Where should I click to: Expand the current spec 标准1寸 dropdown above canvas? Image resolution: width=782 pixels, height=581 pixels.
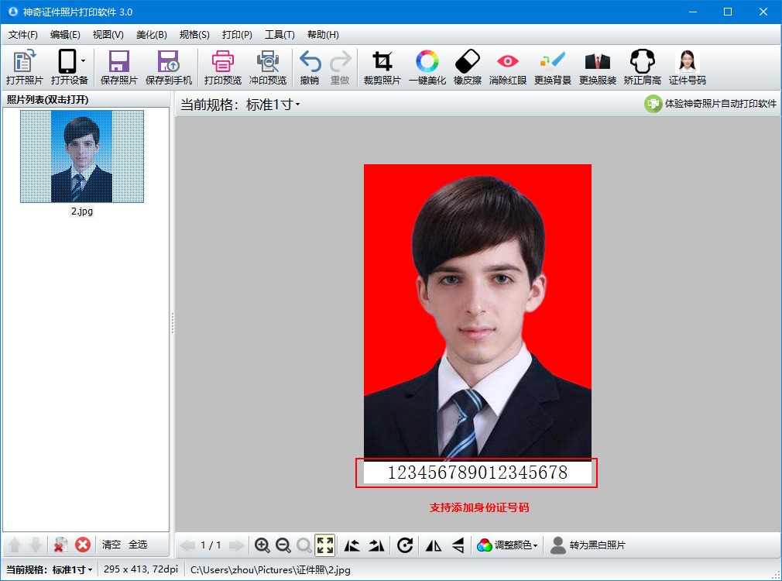tap(273, 105)
